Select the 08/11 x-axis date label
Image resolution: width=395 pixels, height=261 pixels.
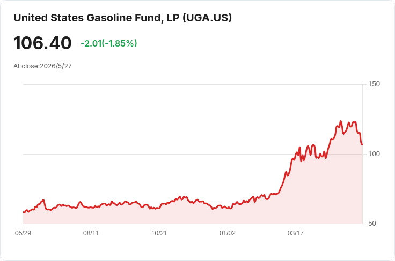(x=91, y=233)
